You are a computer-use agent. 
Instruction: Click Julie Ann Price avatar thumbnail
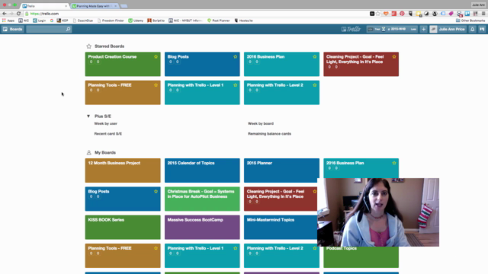(x=433, y=29)
